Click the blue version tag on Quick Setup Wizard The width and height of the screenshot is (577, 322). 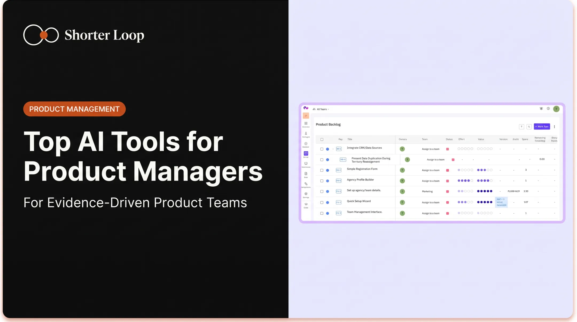(x=501, y=202)
